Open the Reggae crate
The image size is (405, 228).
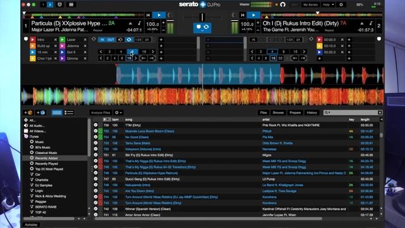click(40, 201)
